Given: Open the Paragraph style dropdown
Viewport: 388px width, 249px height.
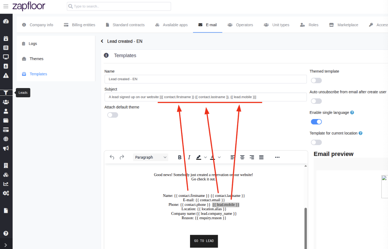Looking at the screenshot, I should click(x=150, y=157).
